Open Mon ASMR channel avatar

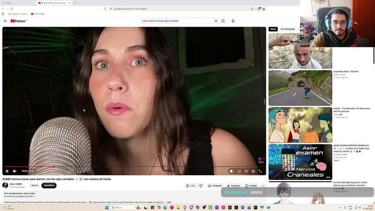5,185
